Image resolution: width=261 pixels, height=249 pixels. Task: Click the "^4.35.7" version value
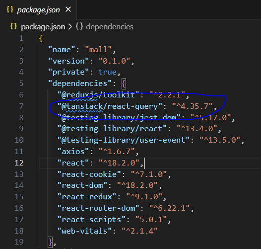(193, 106)
